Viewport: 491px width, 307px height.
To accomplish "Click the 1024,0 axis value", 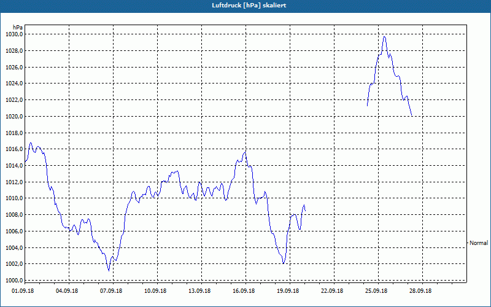I will tap(14, 84).
